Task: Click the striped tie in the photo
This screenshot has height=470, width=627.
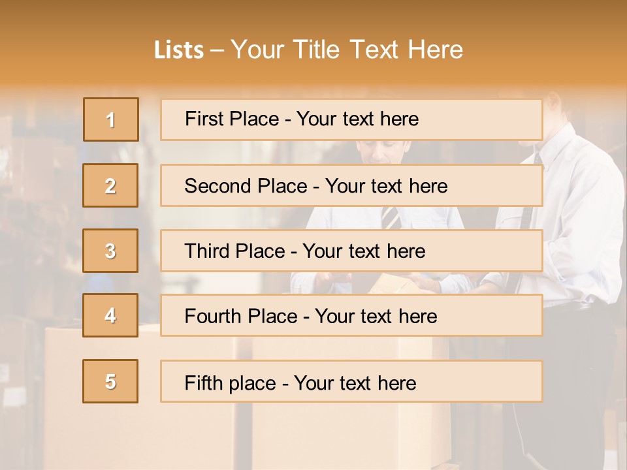Action: coord(391,217)
